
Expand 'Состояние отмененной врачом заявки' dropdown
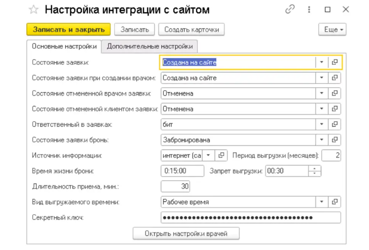[x=322, y=94]
